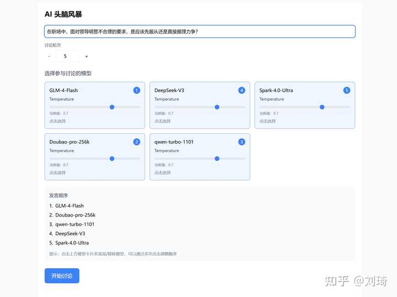
Task: Adjust Spark-4.0-Ultra temperature slider handle
Action: tap(322, 107)
